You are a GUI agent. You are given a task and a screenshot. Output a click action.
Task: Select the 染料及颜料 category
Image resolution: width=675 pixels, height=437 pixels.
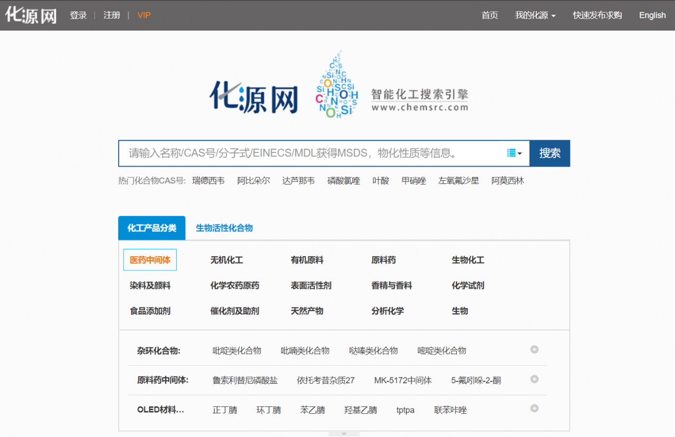pos(150,285)
